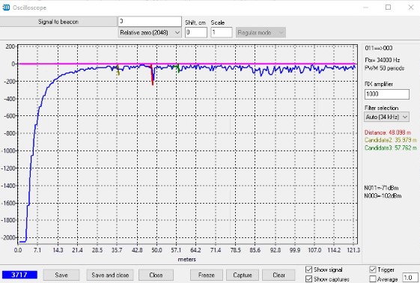Click the N003=-102dBm noise label
This screenshot has height=283, width=420.
[x=383, y=195]
